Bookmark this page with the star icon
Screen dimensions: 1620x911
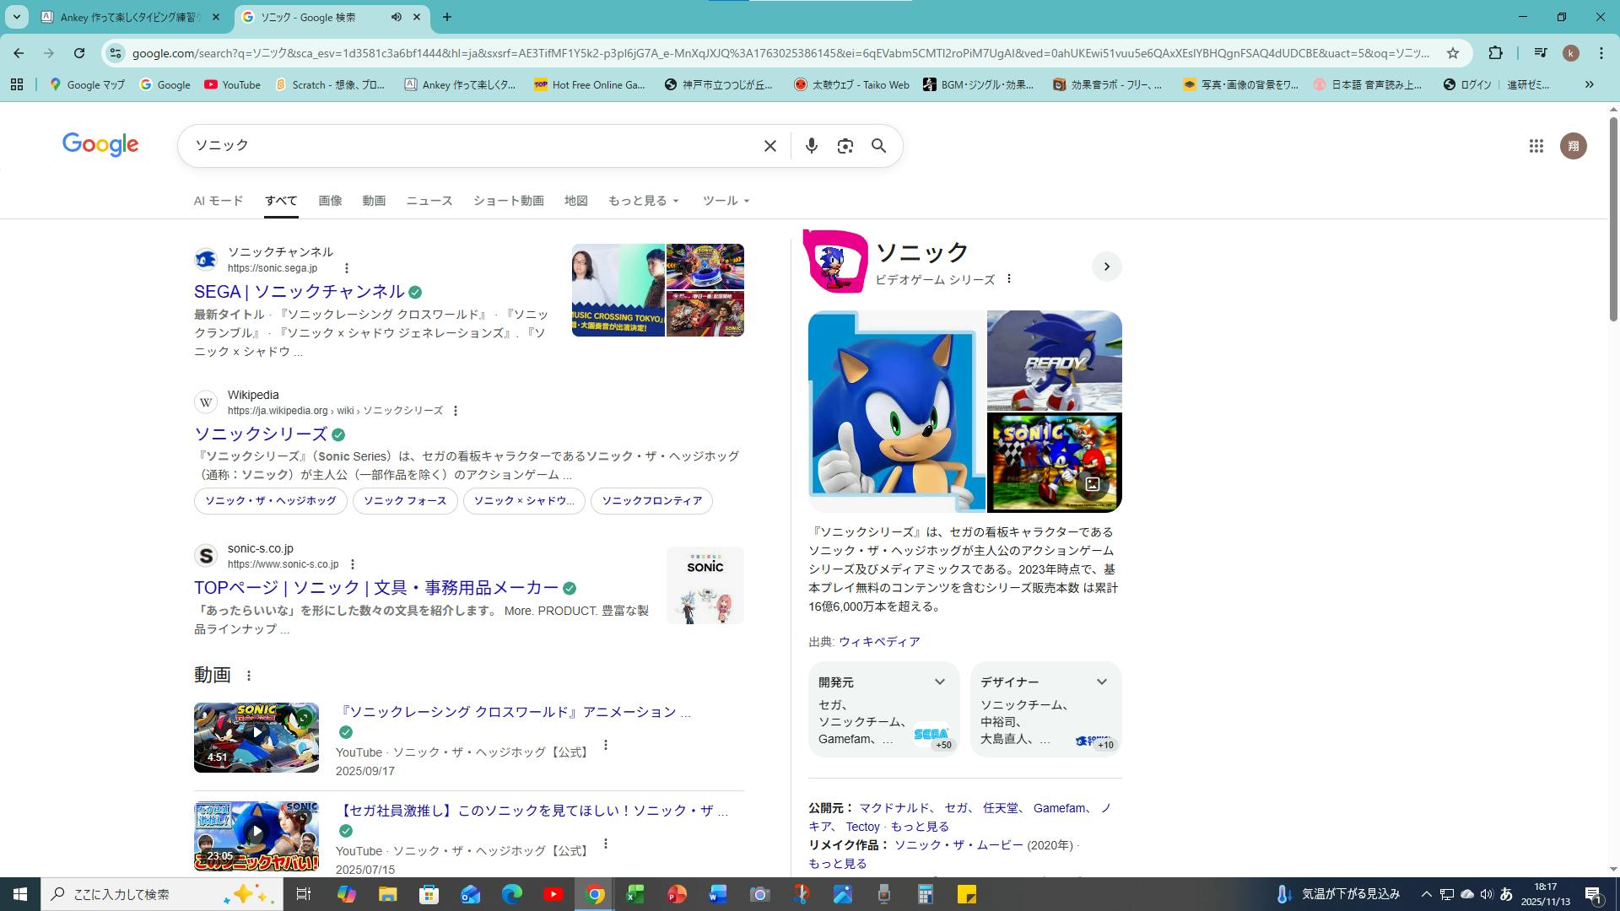(1452, 53)
